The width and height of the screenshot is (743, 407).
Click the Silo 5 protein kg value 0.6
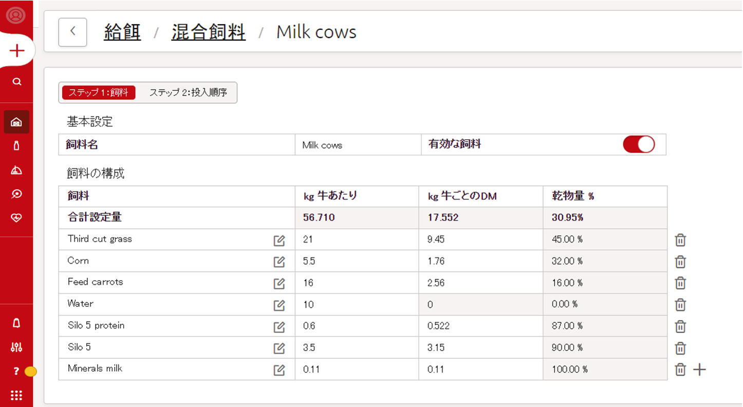pos(357,326)
